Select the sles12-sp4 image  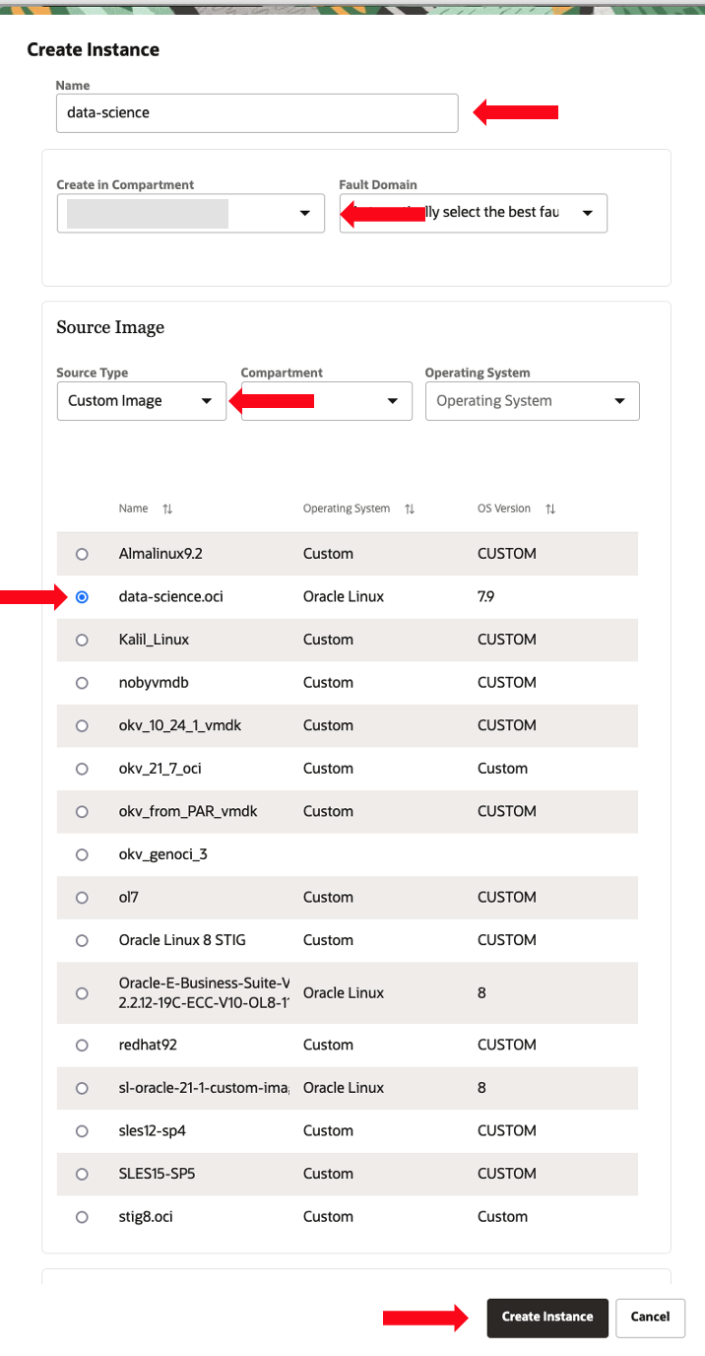pos(82,1130)
